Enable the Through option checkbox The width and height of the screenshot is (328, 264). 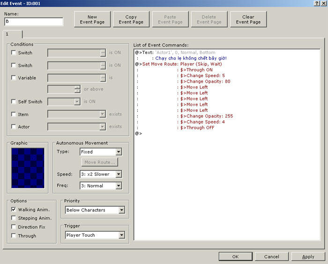click(14, 236)
